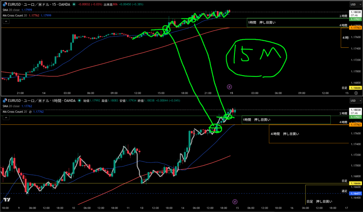Collapse the indicator legend in the 15-minute chart
This screenshot has height=212, width=363.
click(x=6, y=21)
